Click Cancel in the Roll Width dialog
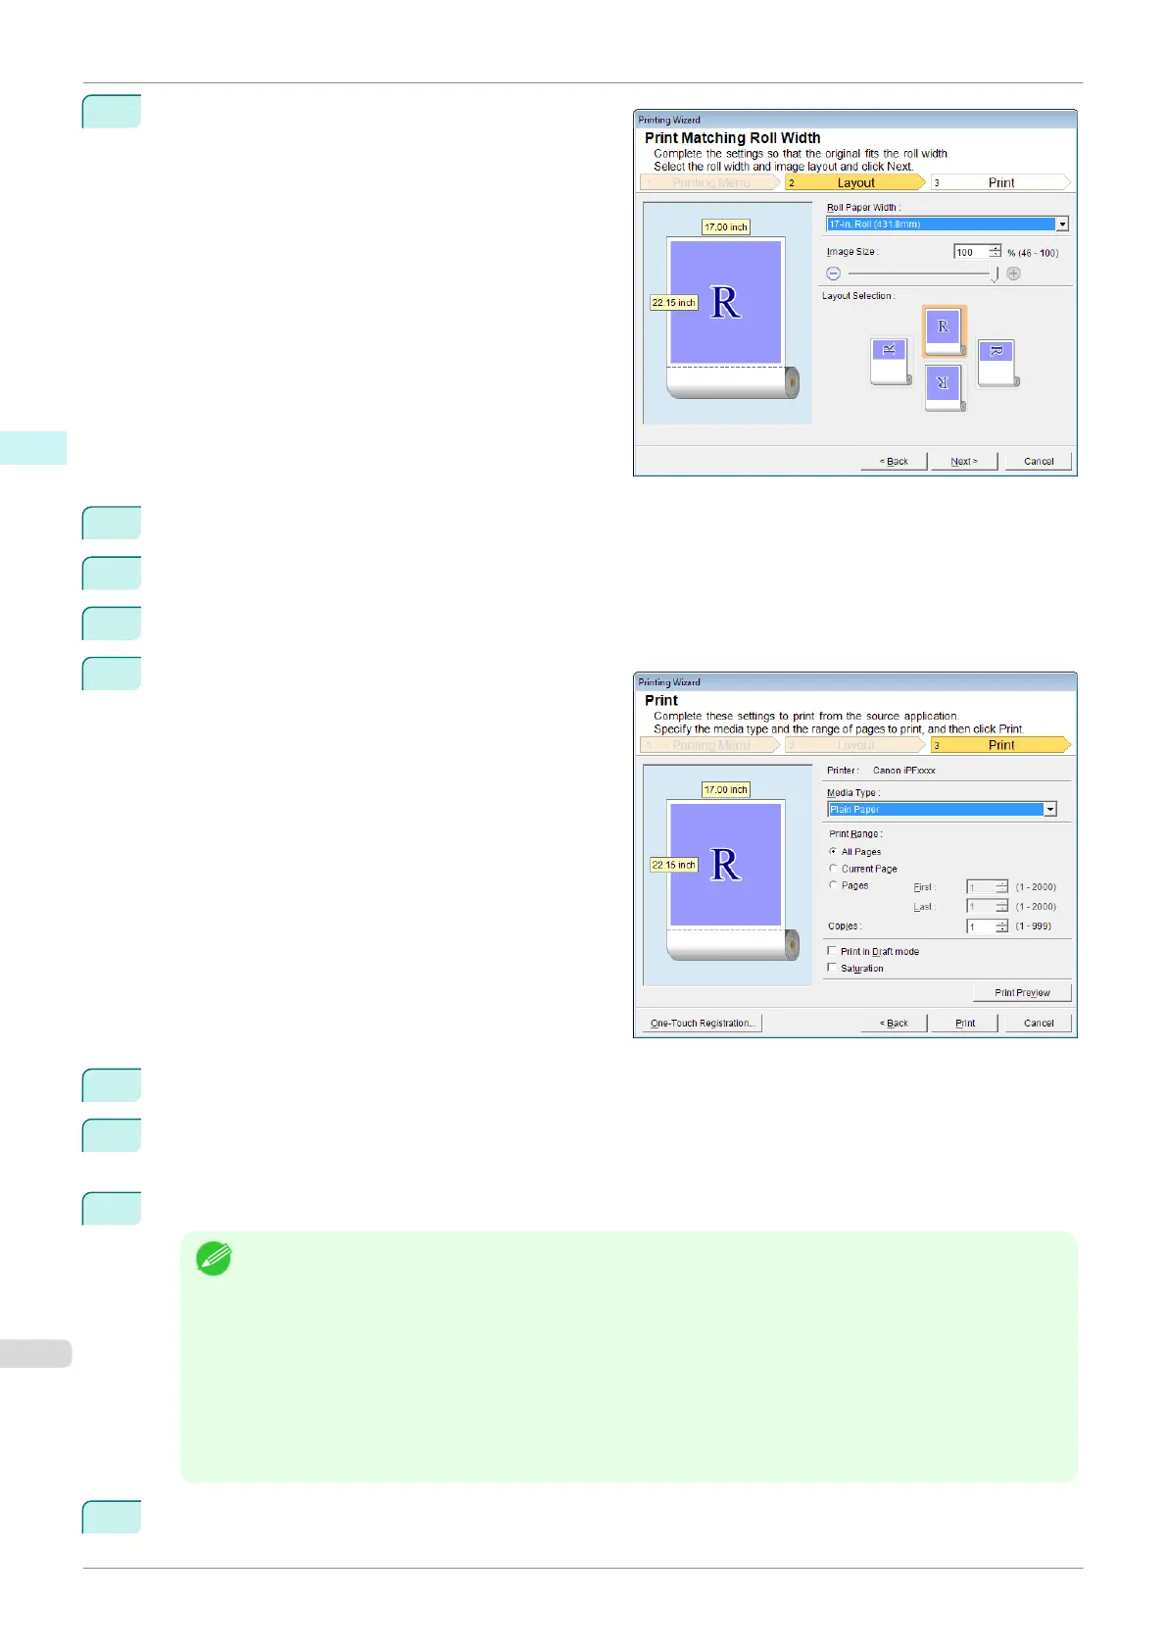The height and width of the screenshot is (1651, 1167). tap(1039, 462)
